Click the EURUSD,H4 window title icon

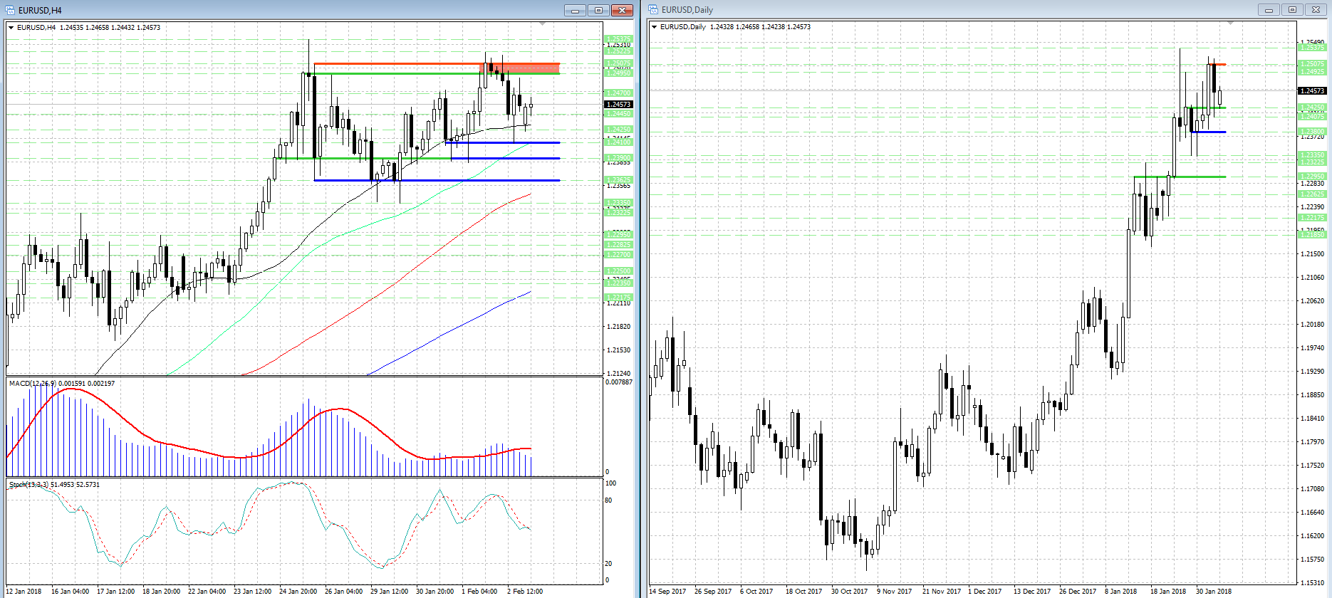coord(10,10)
